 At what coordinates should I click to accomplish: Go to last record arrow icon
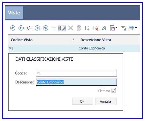pyautogui.click(x=46, y=28)
